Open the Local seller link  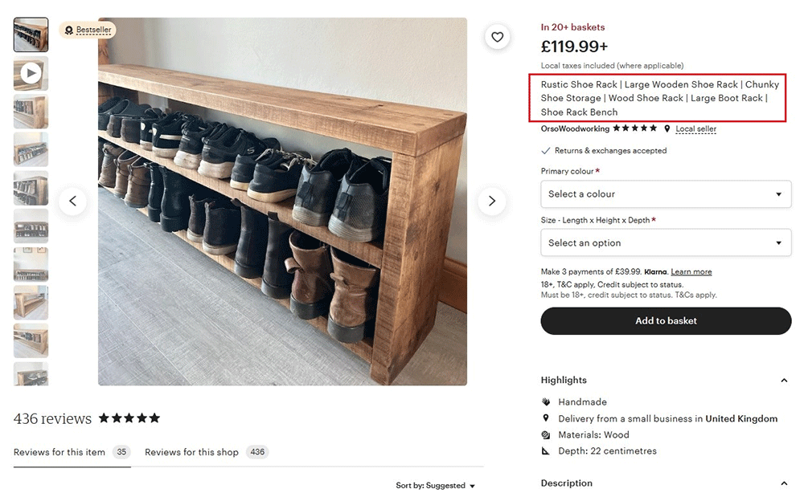click(695, 129)
